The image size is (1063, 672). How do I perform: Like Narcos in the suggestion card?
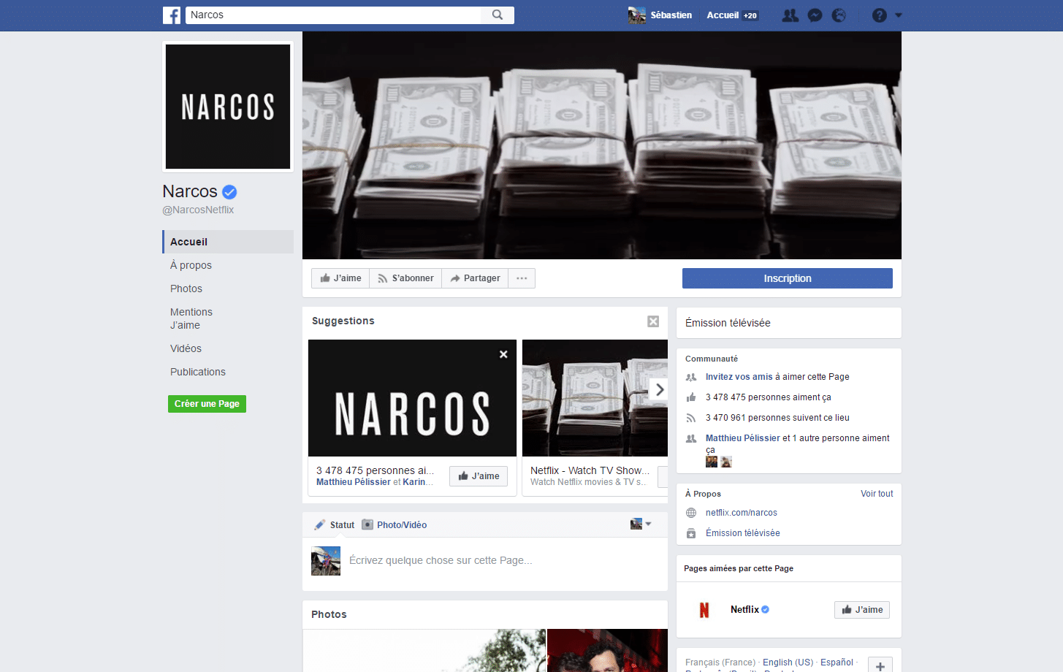479,476
